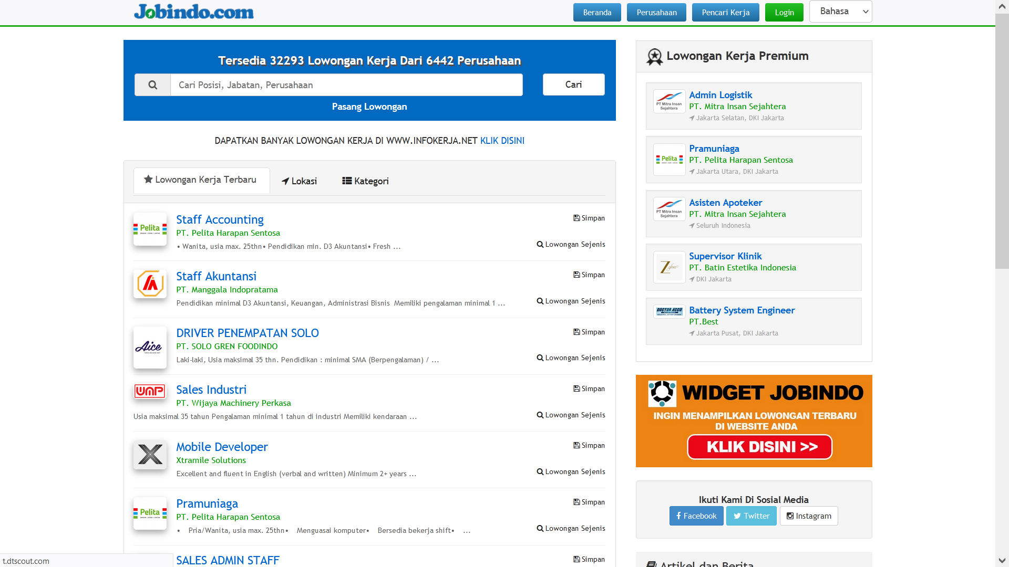This screenshot has height=567, width=1009.
Task: Save the Driver Penempatan Solo job
Action: click(589, 332)
